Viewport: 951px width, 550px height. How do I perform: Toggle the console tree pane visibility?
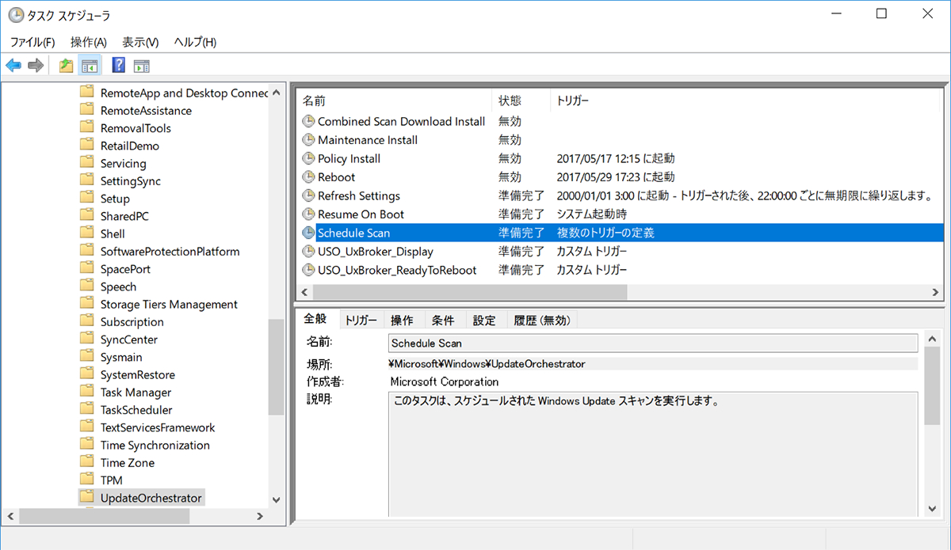(90, 65)
